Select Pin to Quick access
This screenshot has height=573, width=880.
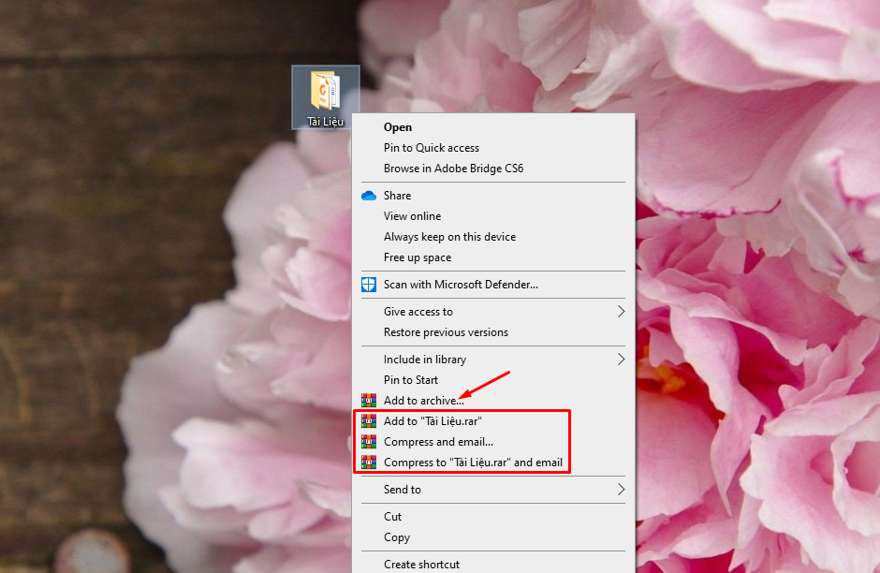(432, 148)
